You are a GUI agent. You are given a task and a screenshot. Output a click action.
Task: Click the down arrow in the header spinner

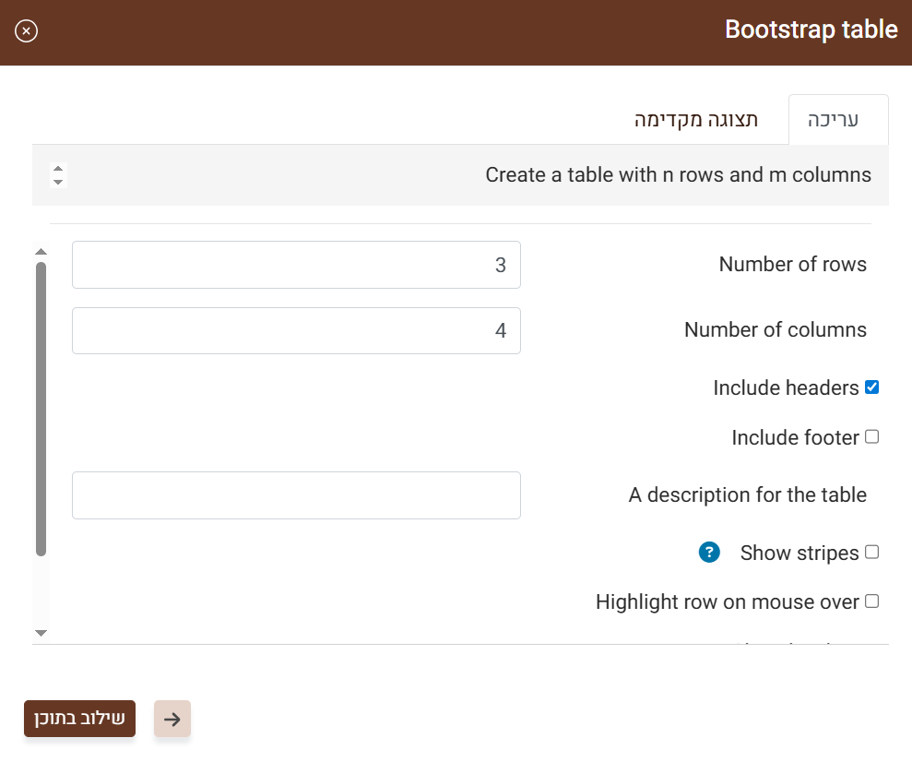(58, 182)
